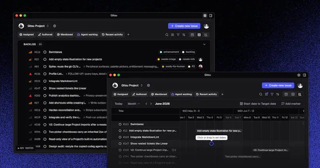Open Start date to Target date selector
The width and height of the screenshot is (320, 168).
(258, 104)
